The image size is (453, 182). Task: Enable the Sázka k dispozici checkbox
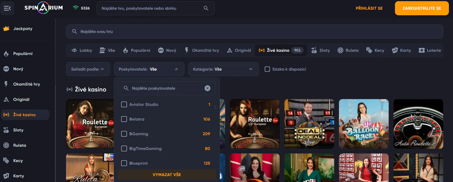click(x=267, y=69)
